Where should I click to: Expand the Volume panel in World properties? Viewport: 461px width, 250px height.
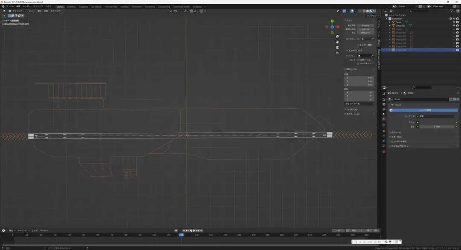point(395,132)
